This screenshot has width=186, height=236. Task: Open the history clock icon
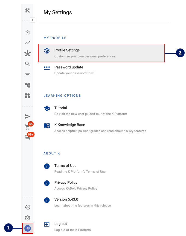(27, 207)
